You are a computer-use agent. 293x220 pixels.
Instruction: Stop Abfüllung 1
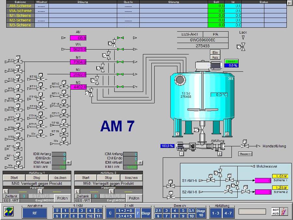[36, 178]
